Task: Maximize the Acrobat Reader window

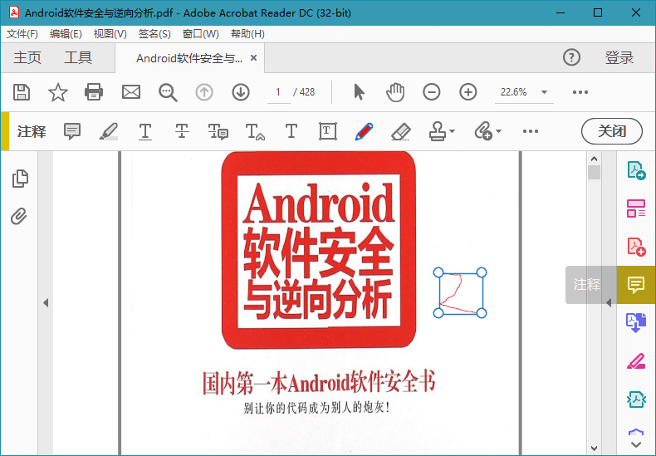Action: [598, 13]
